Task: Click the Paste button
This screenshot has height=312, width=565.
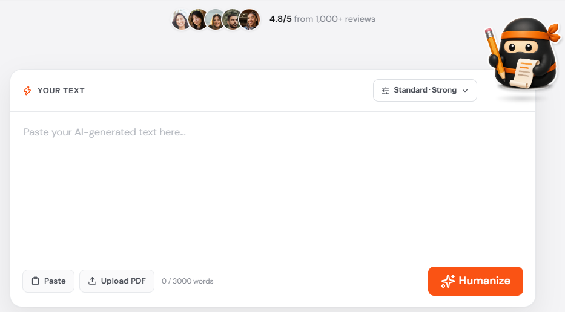Action: pyautogui.click(x=48, y=281)
